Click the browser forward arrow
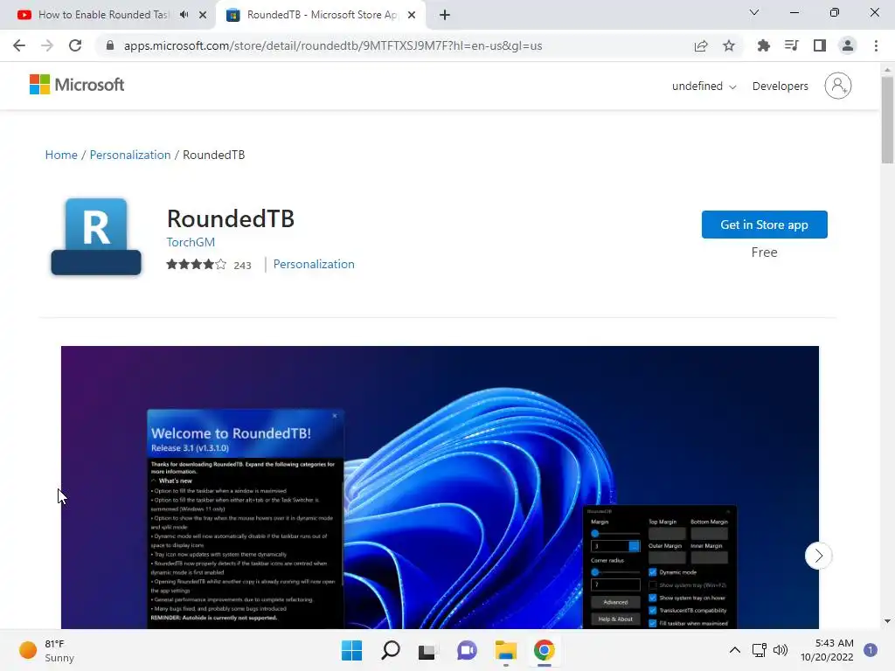The width and height of the screenshot is (895, 671). click(x=47, y=45)
